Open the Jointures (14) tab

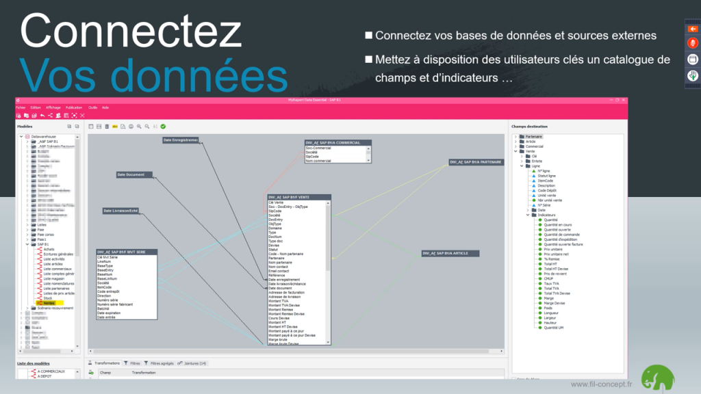192,363
